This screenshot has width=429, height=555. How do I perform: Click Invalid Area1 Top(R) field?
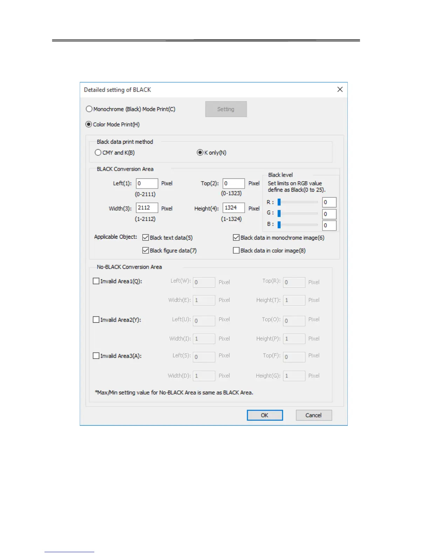click(294, 282)
